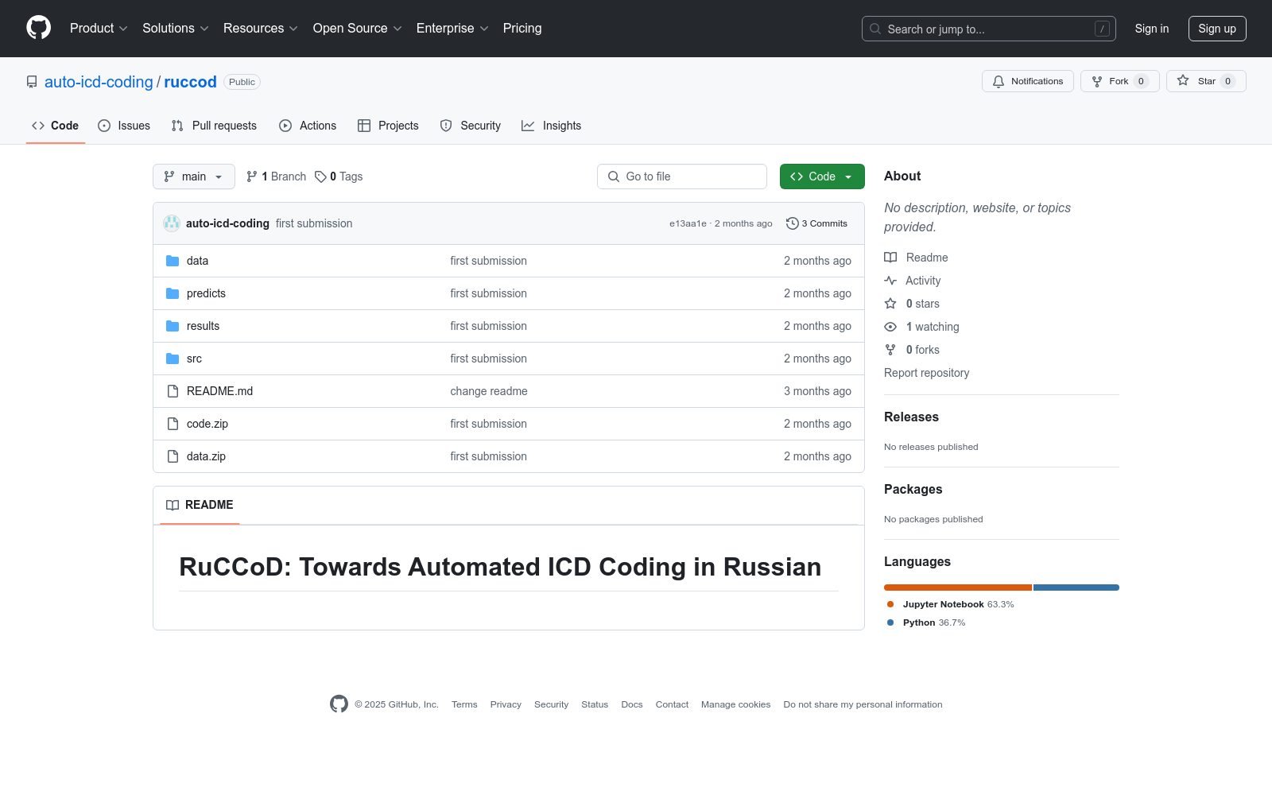The width and height of the screenshot is (1272, 795).
Task: Click the Jupyter Notebook 63.3% language link
Action: coord(951,604)
